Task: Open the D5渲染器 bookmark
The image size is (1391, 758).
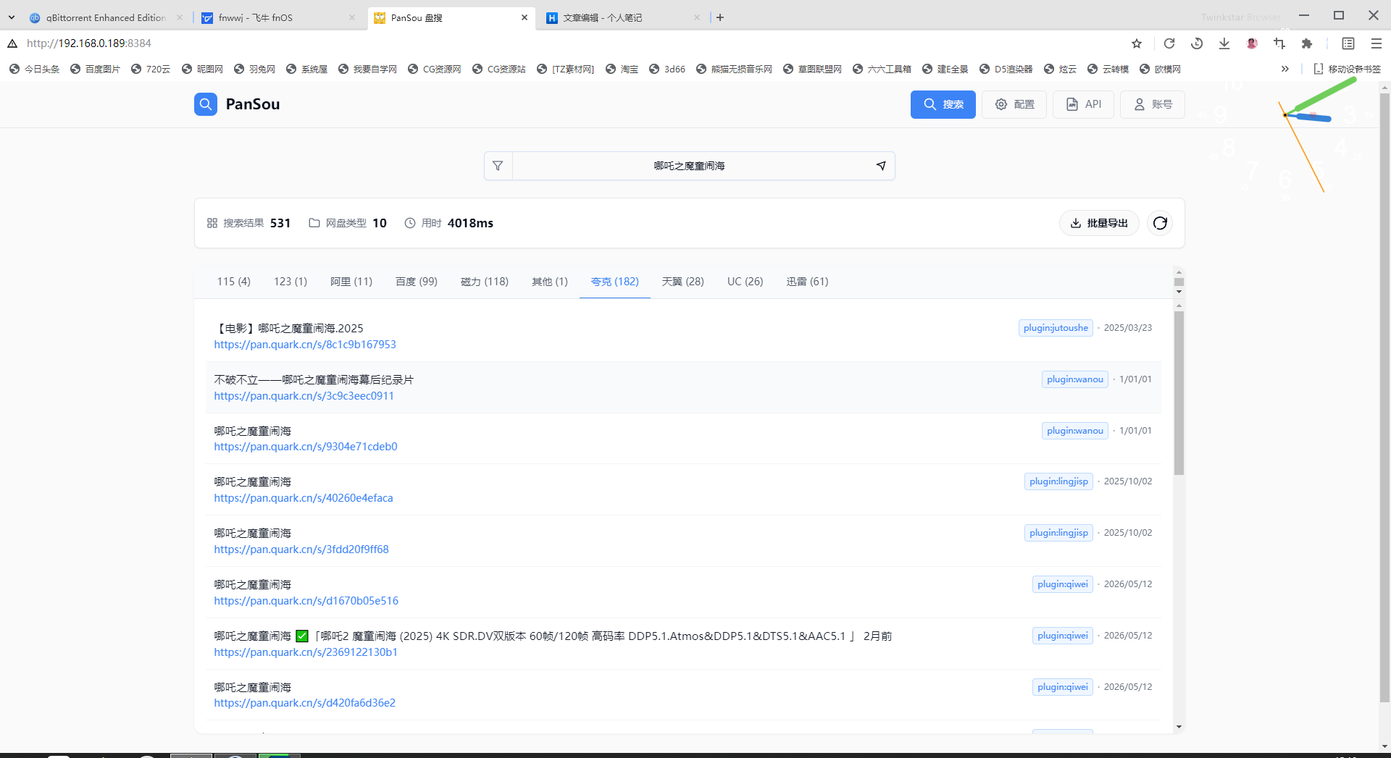Action: click(1006, 69)
